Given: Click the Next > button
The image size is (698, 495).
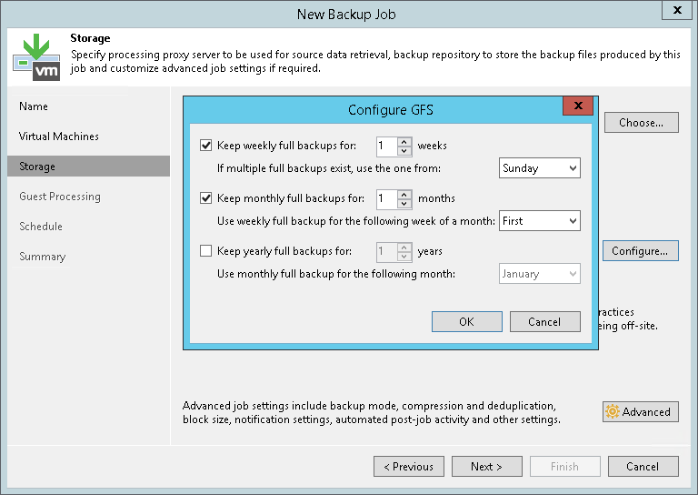Looking at the screenshot, I should 486,467.
